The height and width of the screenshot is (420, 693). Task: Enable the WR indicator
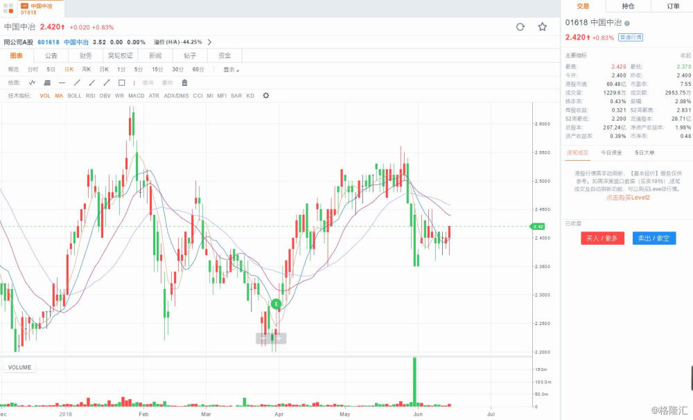click(119, 96)
